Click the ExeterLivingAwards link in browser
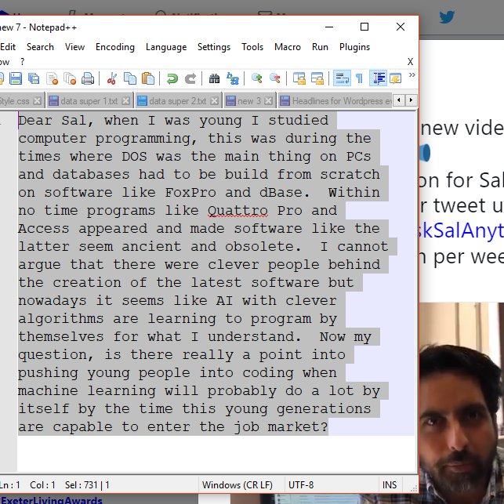 coord(52,500)
